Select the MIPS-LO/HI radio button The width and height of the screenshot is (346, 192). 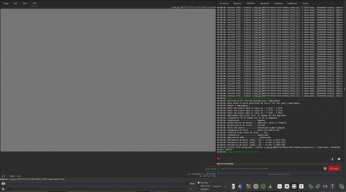point(199,186)
